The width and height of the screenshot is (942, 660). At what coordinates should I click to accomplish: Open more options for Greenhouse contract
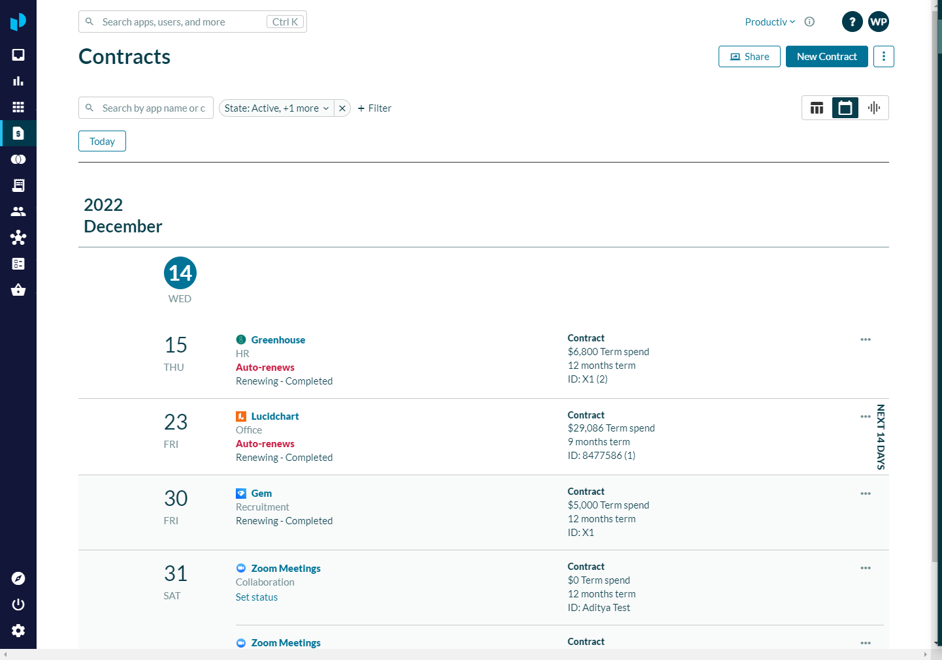pos(866,339)
